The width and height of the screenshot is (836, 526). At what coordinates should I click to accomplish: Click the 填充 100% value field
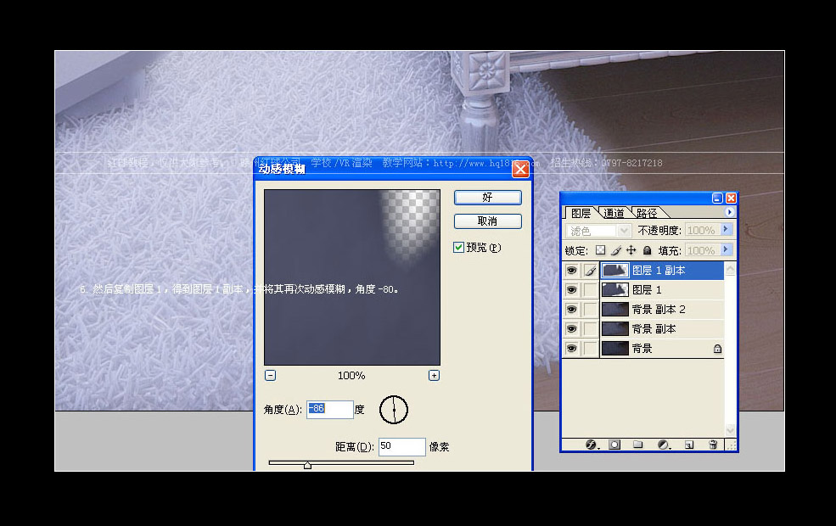click(x=702, y=250)
